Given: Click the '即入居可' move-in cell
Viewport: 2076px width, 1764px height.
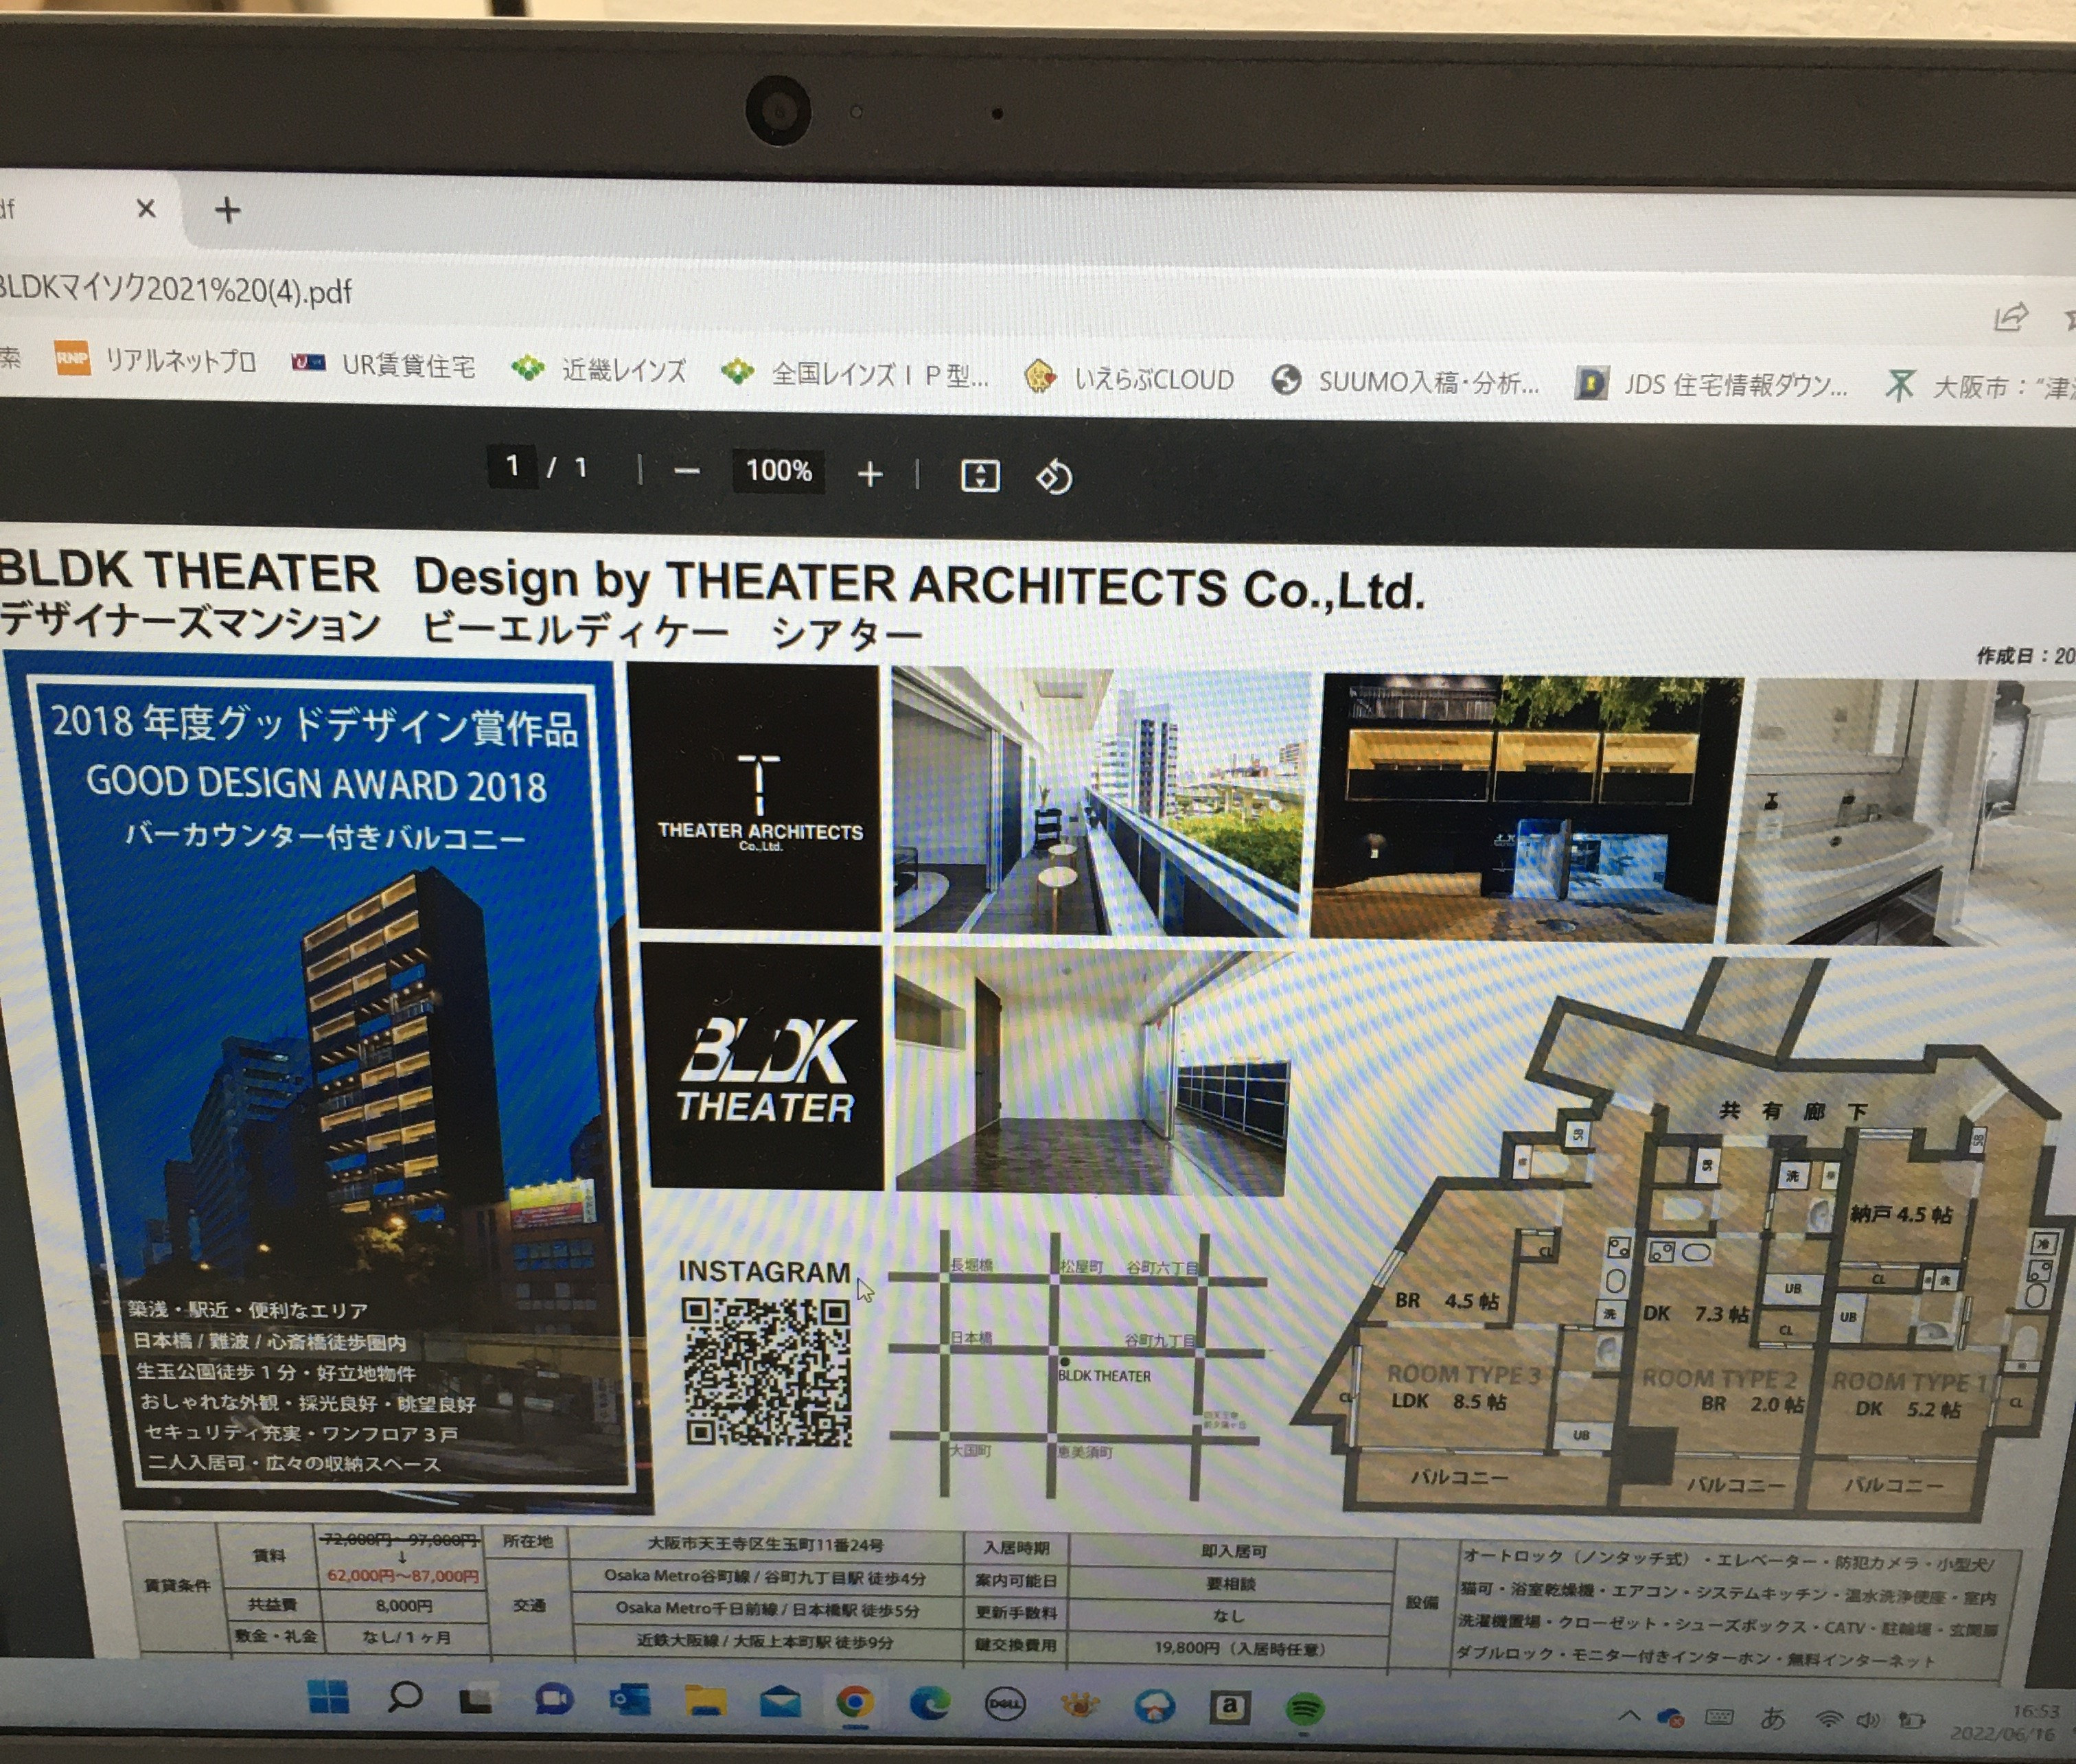Looking at the screenshot, I should (x=1234, y=1551).
